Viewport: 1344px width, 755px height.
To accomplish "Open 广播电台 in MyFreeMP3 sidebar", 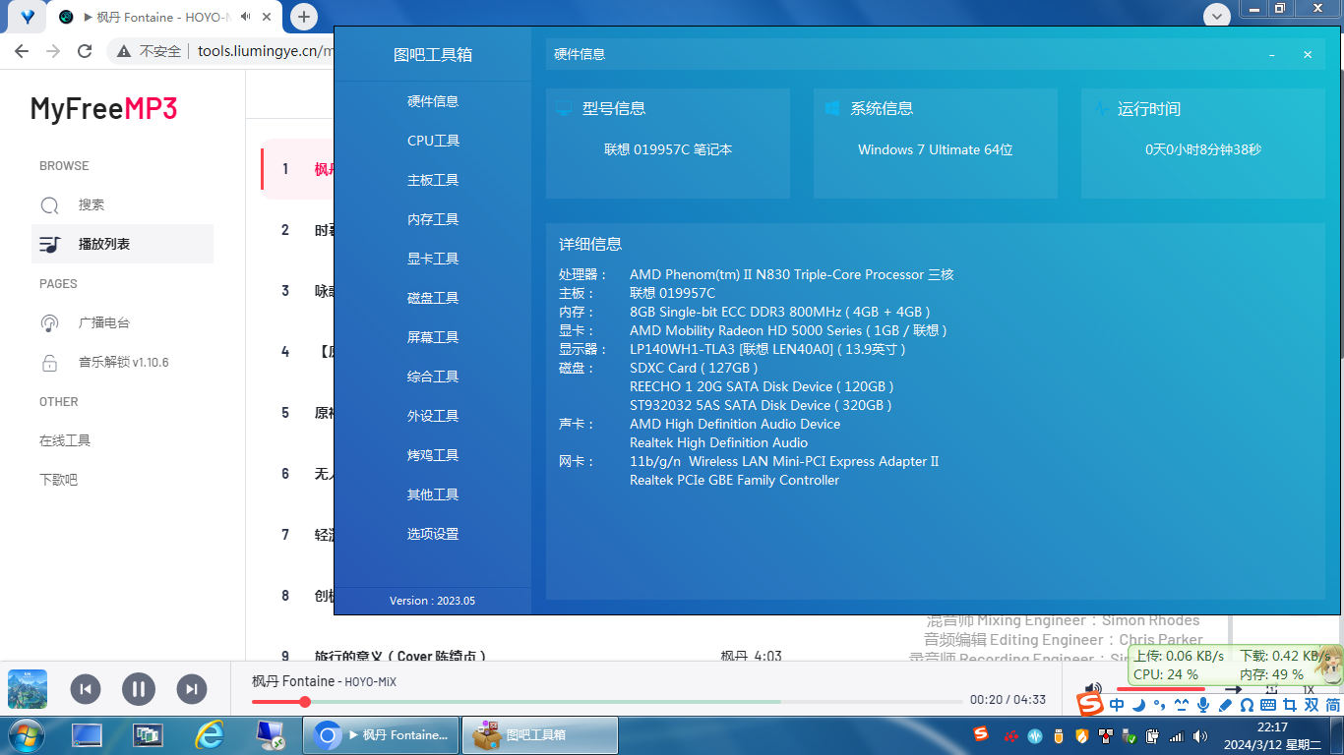I will pos(122,322).
